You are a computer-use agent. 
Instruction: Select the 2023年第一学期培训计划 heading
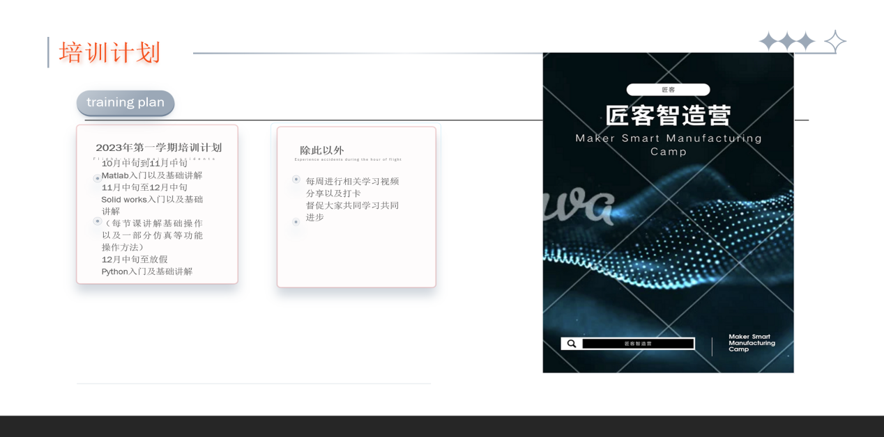[158, 148]
